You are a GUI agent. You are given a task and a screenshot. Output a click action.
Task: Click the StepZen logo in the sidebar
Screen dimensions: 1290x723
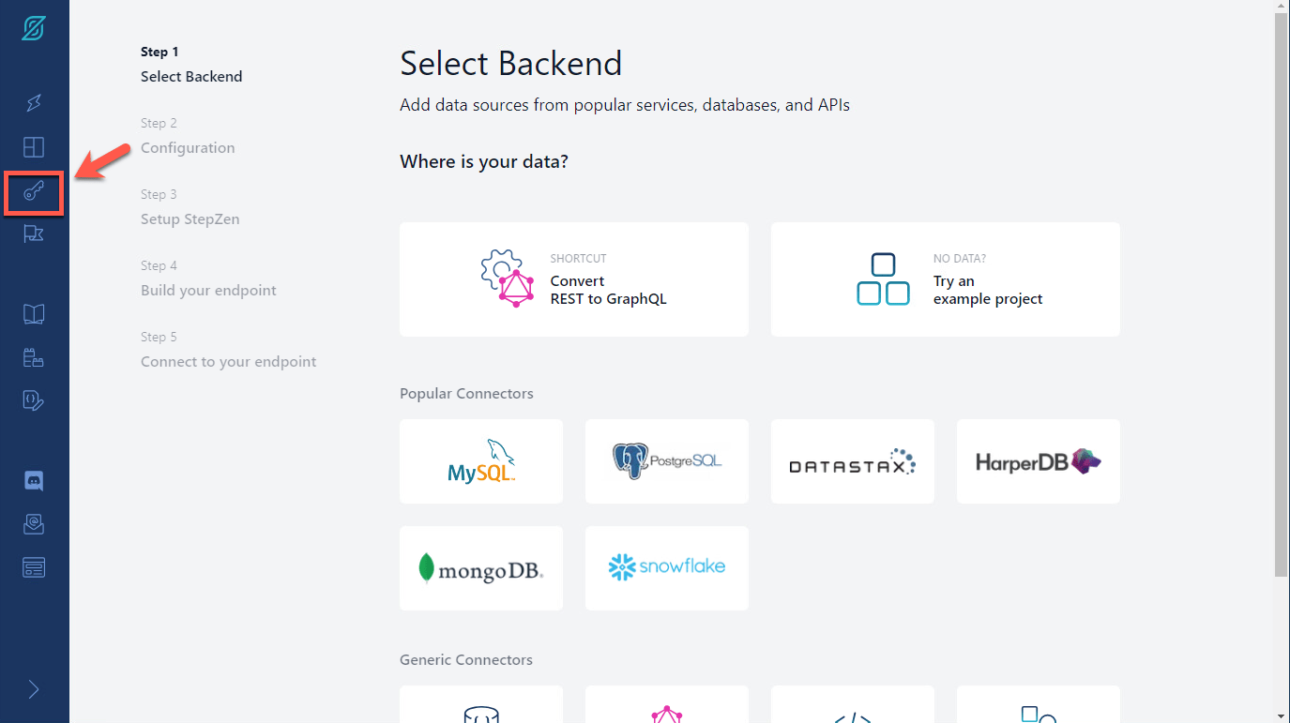coord(34,28)
